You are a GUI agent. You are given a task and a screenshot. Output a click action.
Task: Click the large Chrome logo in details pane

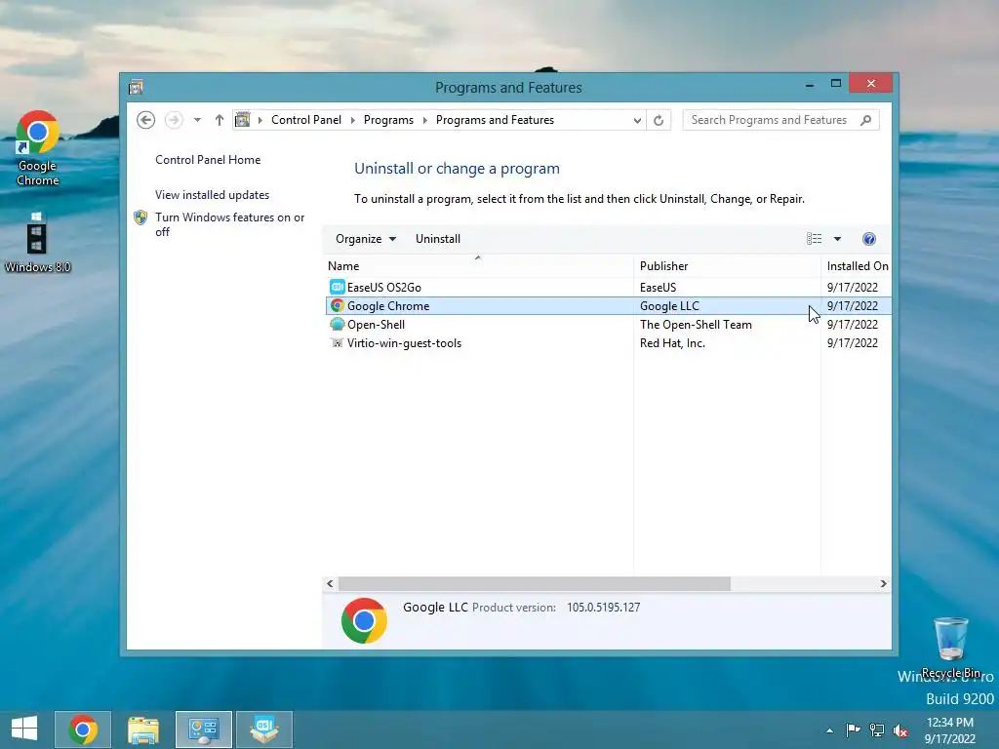pyautogui.click(x=364, y=620)
